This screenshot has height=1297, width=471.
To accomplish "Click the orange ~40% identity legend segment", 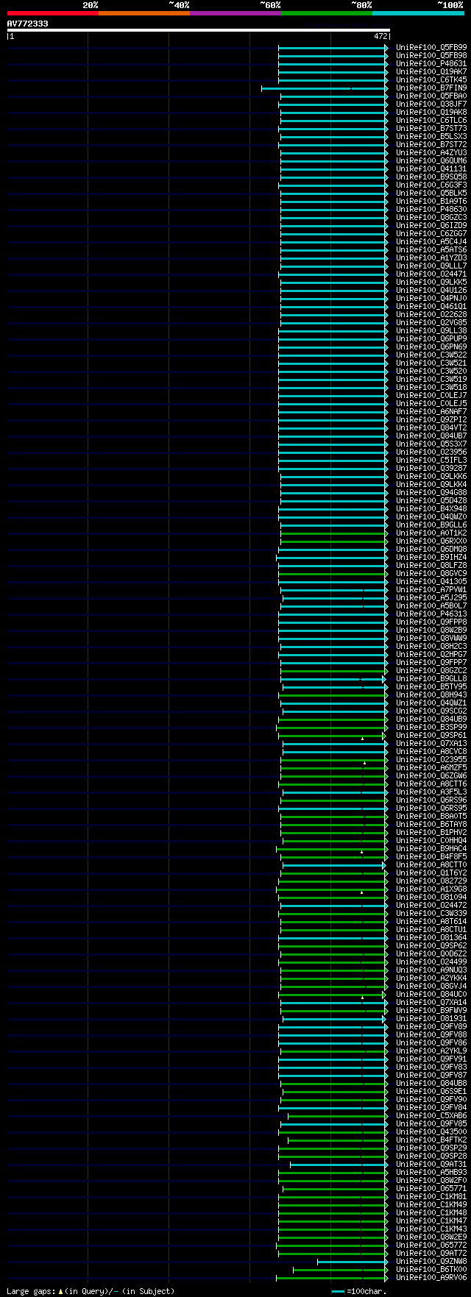I will click(x=144, y=13).
